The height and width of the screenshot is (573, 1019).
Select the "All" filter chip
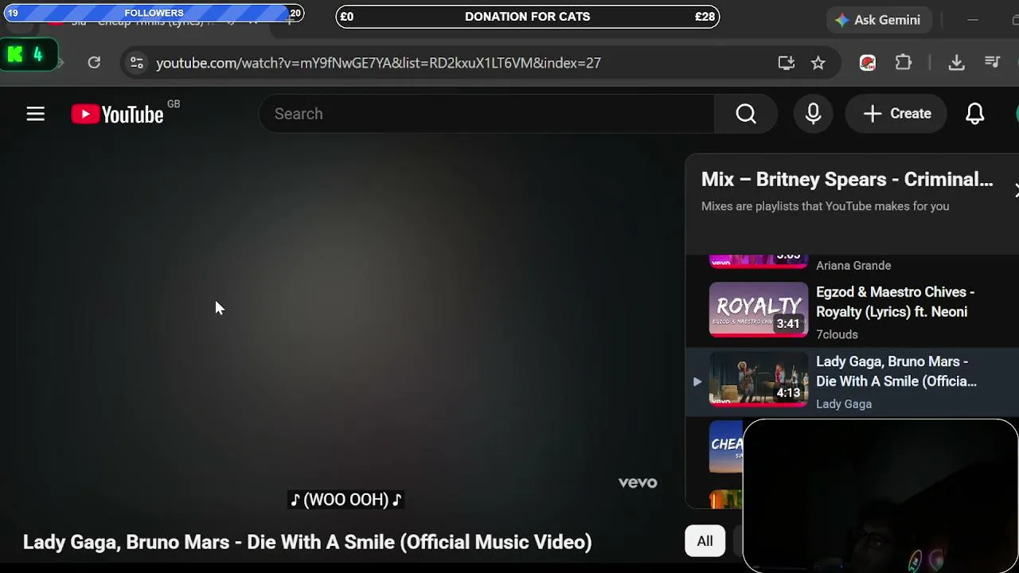tap(705, 541)
